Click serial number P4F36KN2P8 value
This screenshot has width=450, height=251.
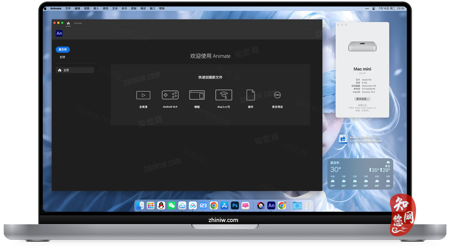368,89
